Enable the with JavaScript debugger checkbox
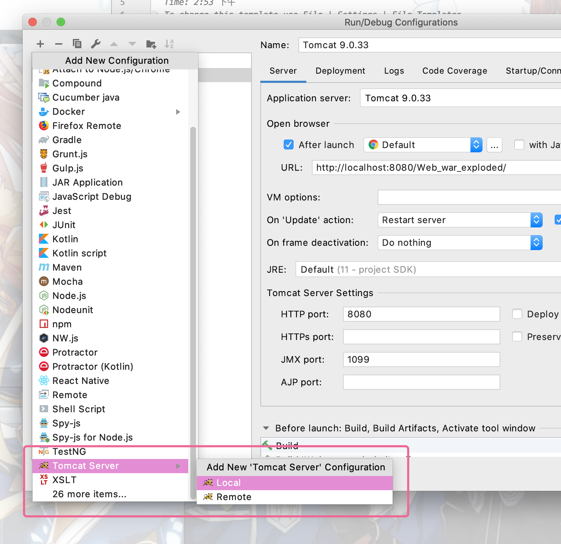 (519, 144)
